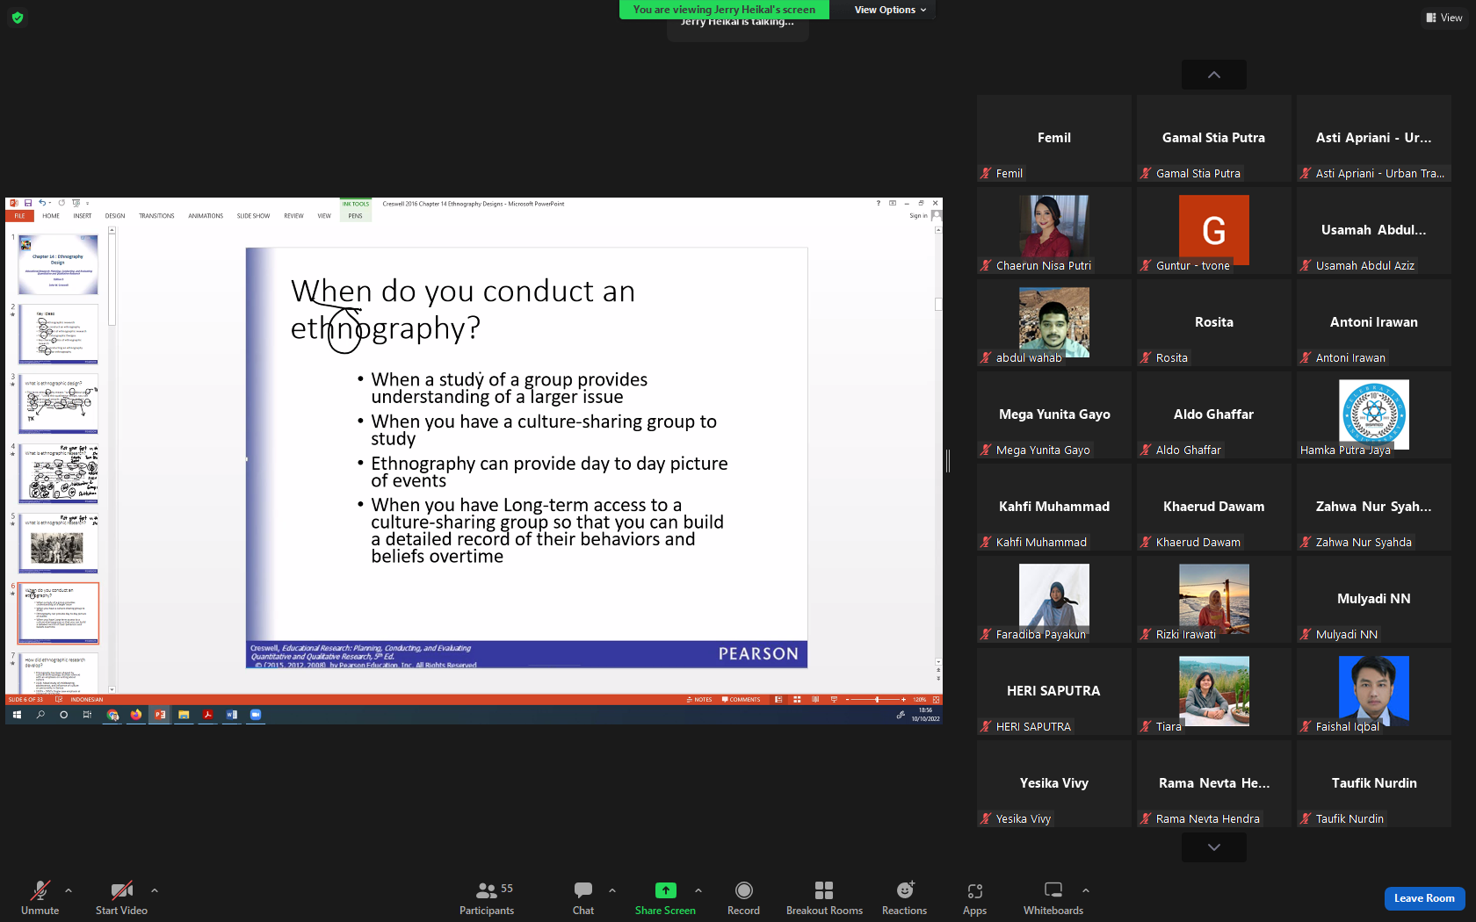Screen dimensions: 1476x922
Task: Start Slide Show view from status bar
Action: coord(834,700)
